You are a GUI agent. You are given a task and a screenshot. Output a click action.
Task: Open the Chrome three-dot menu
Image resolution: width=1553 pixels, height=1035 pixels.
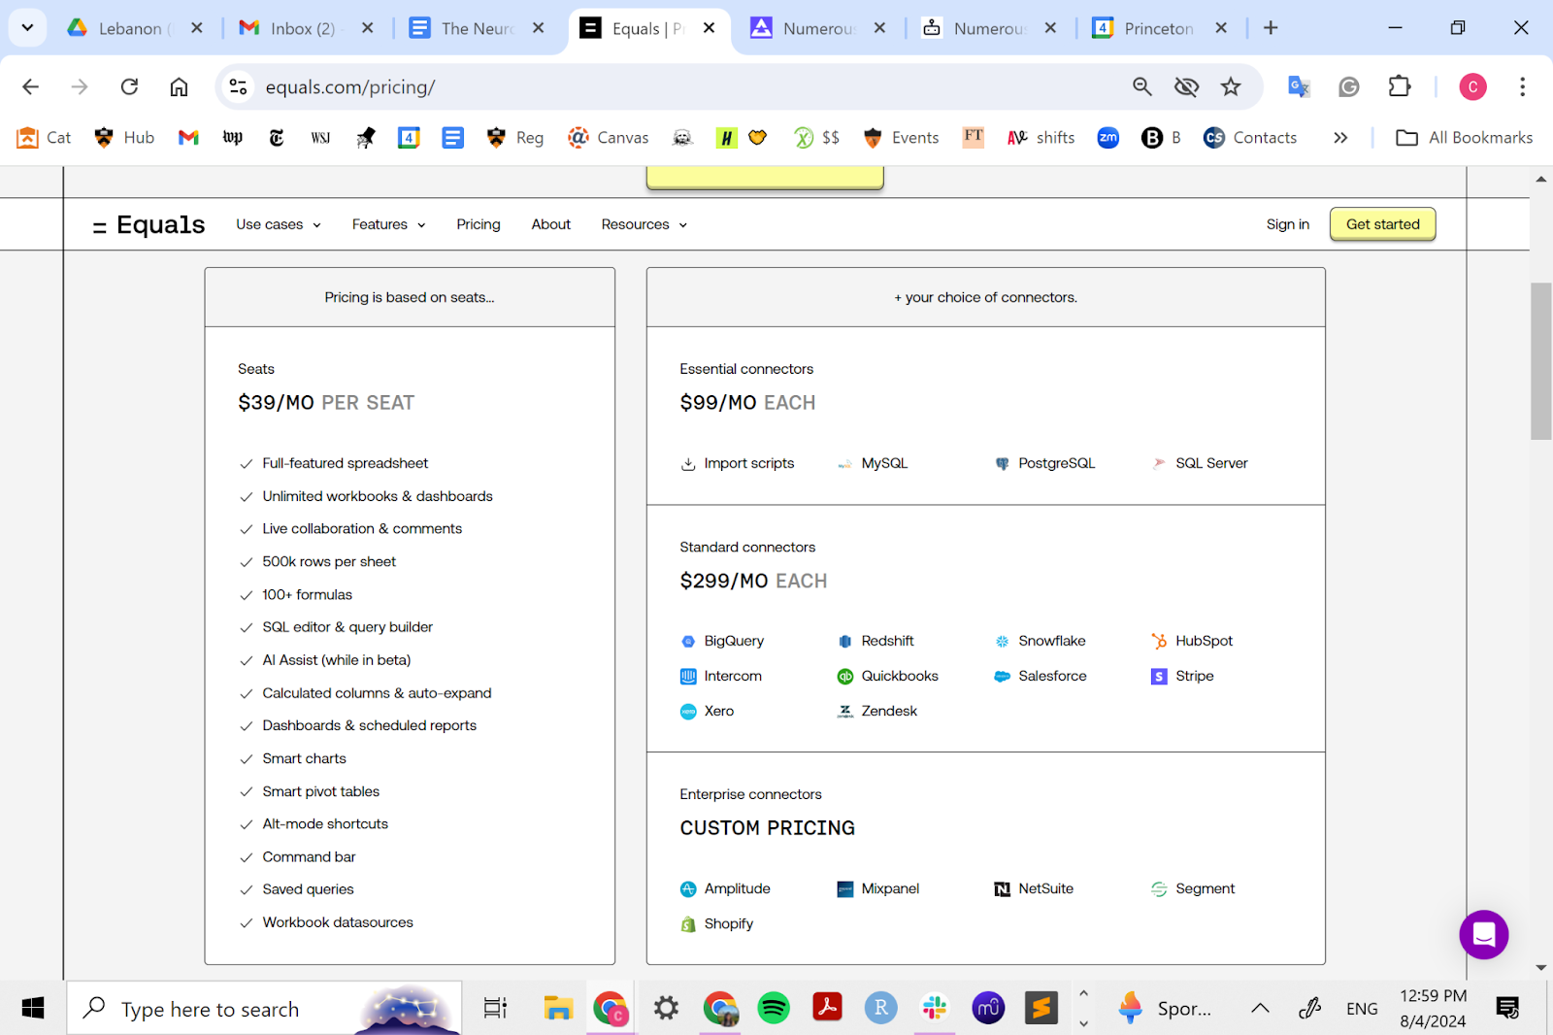click(x=1522, y=87)
